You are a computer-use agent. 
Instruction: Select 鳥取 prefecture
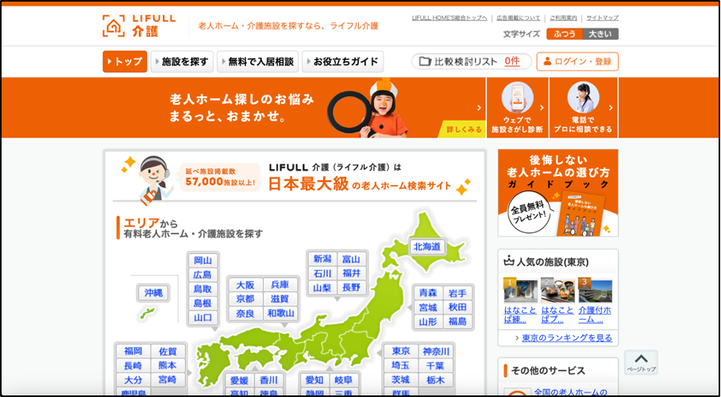[x=202, y=289]
